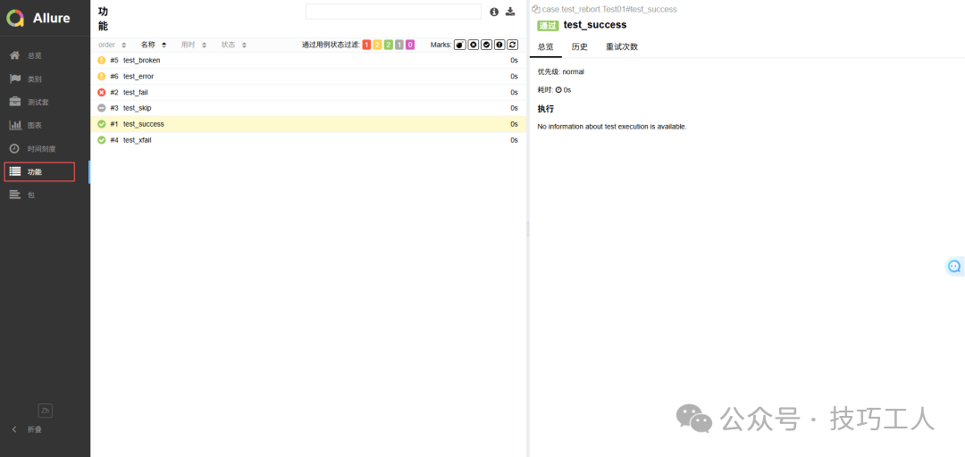Screen dimensions: 965x457
Task: Toggle the new-failed X mark filter
Action: click(473, 45)
